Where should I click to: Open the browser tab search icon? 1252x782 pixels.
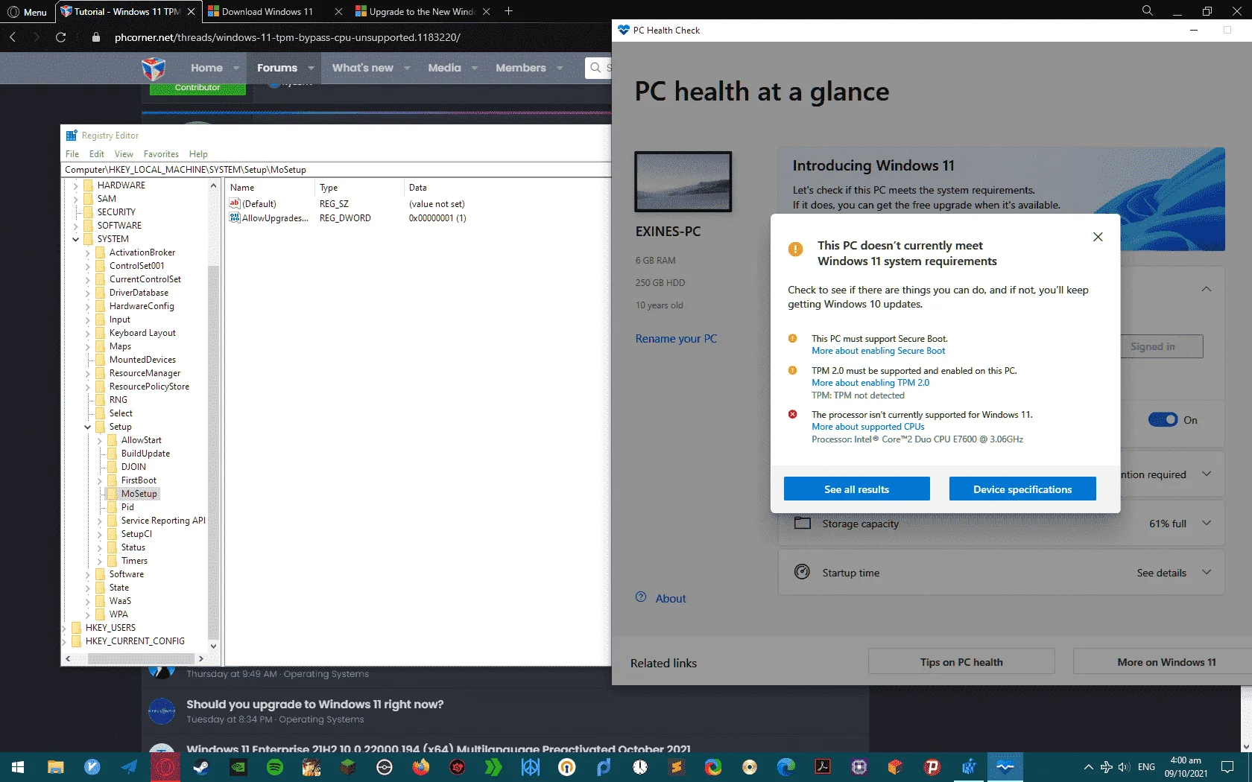1148,10
